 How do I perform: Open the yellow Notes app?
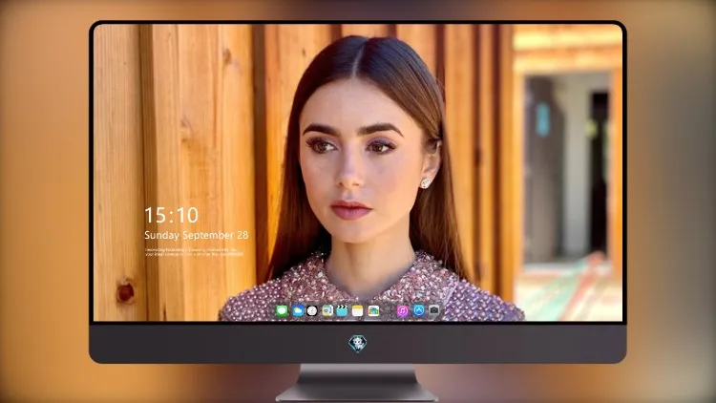pos(358,310)
